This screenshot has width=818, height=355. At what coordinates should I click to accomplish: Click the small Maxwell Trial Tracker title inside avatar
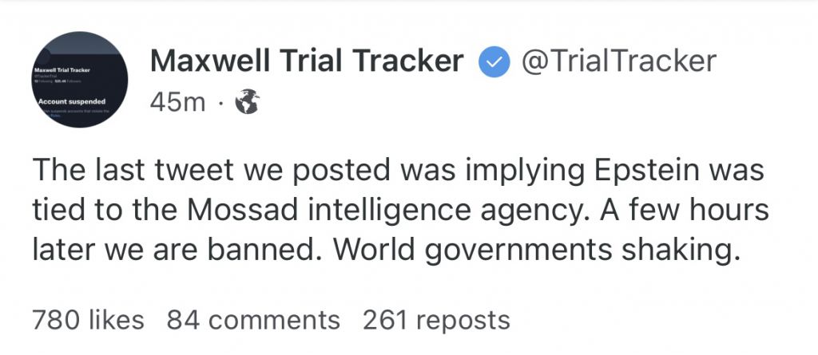[62, 69]
